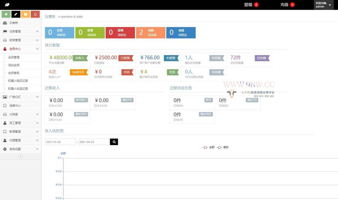Click the red bell notification shortcut
Viewport: 338px width, 200px height.
coord(35,14)
